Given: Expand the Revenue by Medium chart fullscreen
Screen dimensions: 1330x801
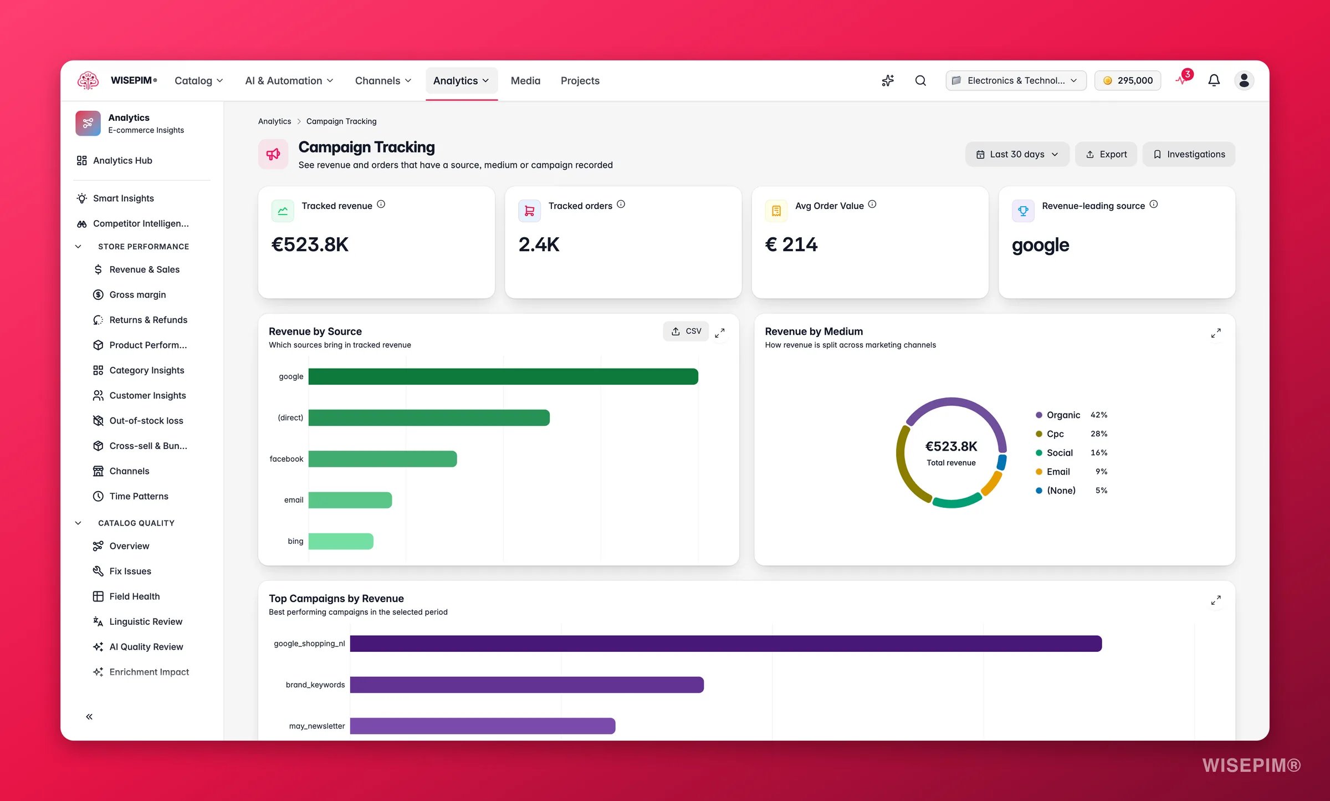Looking at the screenshot, I should pyautogui.click(x=1216, y=333).
